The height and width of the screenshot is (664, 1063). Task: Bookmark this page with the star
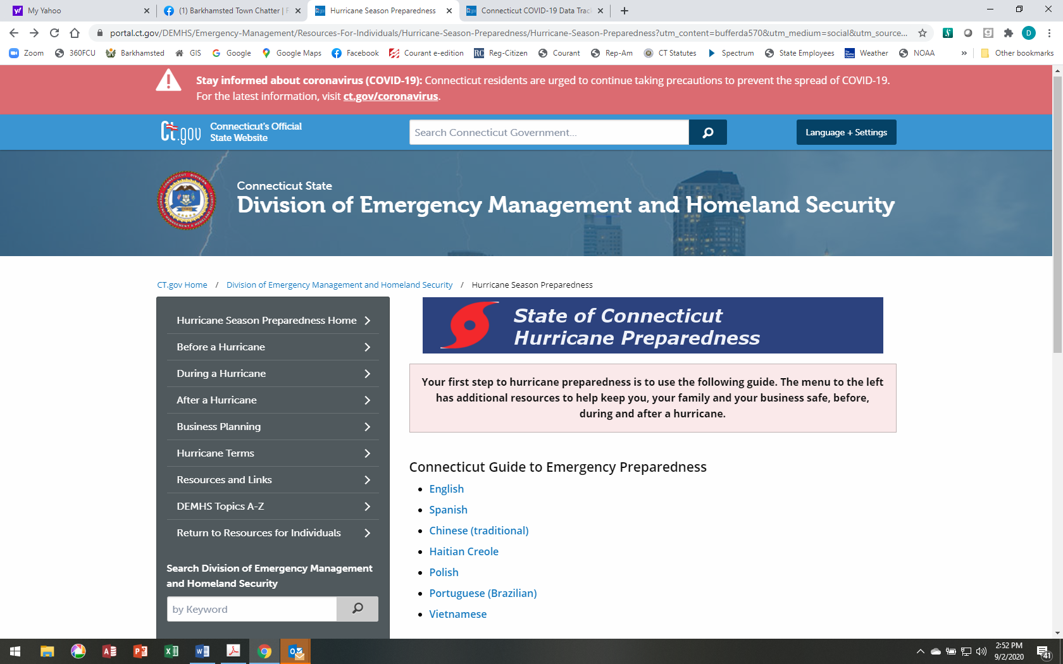click(x=923, y=33)
